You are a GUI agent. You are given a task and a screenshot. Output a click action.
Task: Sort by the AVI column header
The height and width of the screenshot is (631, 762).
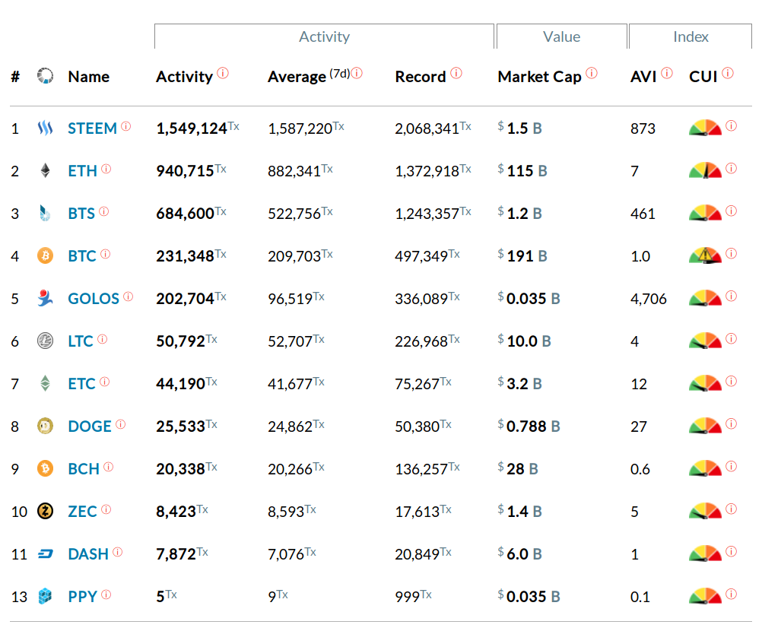pos(643,77)
